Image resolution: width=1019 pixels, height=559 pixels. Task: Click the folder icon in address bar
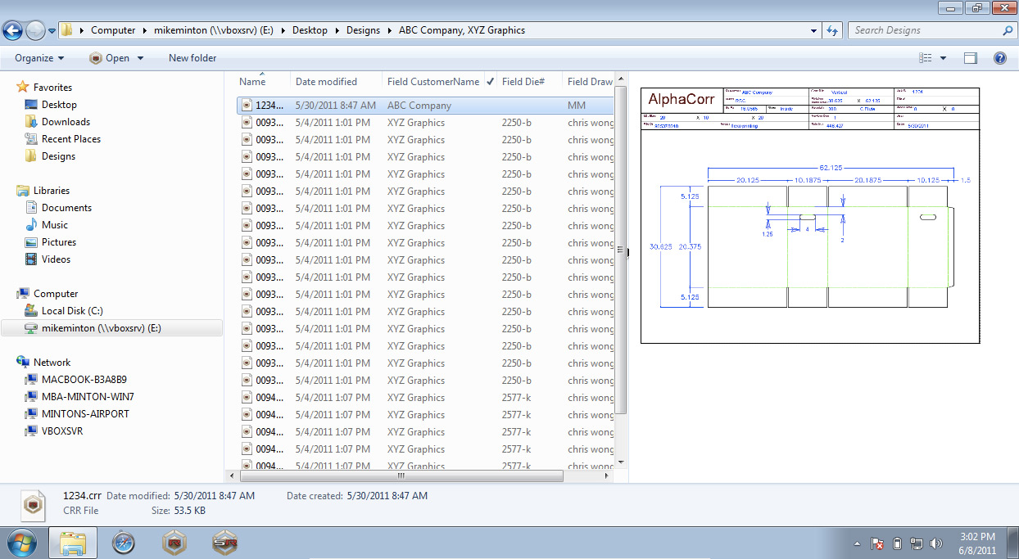[67, 30]
